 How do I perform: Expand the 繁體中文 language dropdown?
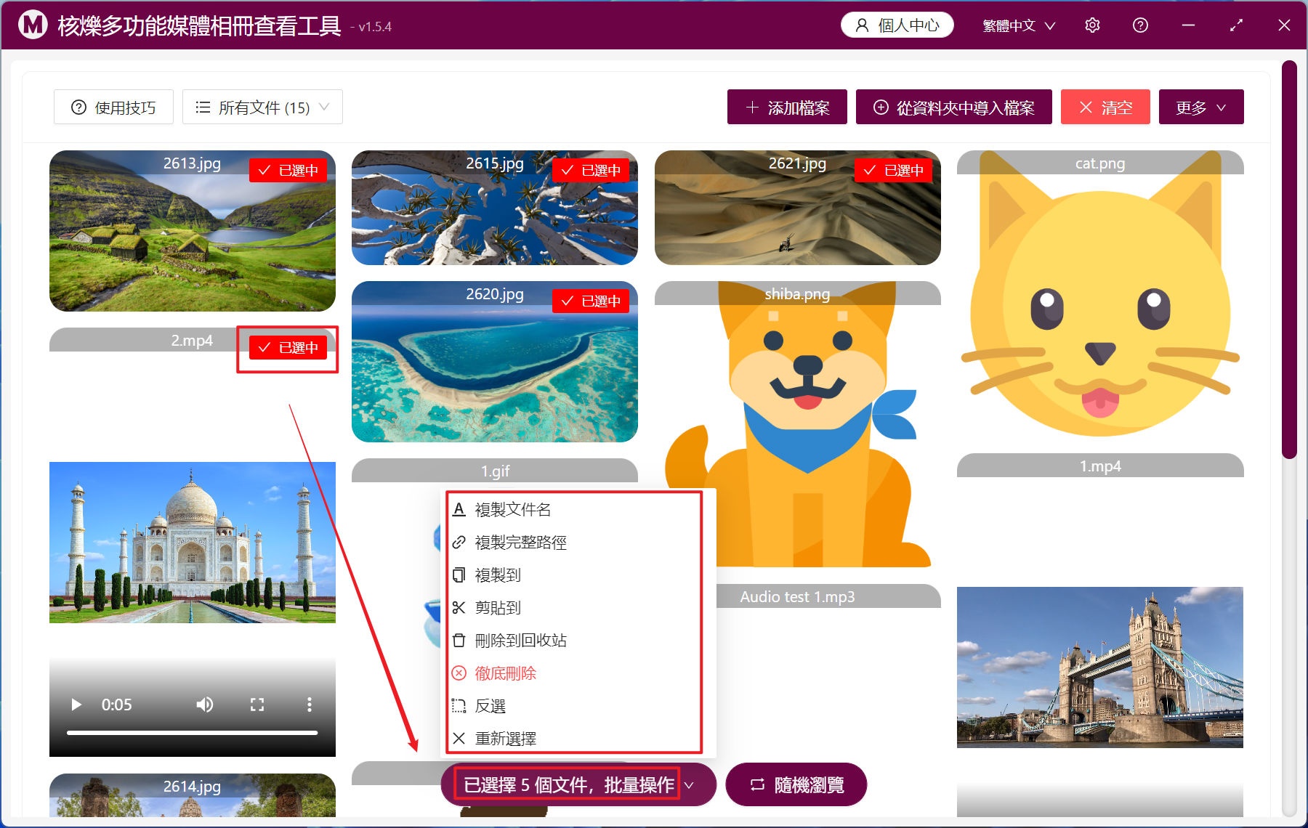click(1019, 25)
